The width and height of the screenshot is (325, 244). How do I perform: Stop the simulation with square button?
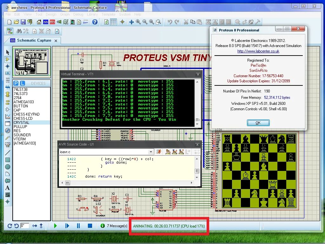[90, 226]
